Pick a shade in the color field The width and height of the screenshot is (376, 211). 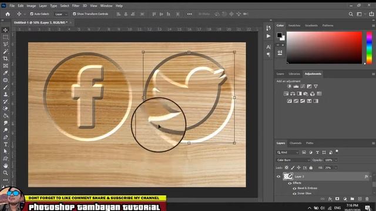pyautogui.click(x=324, y=47)
